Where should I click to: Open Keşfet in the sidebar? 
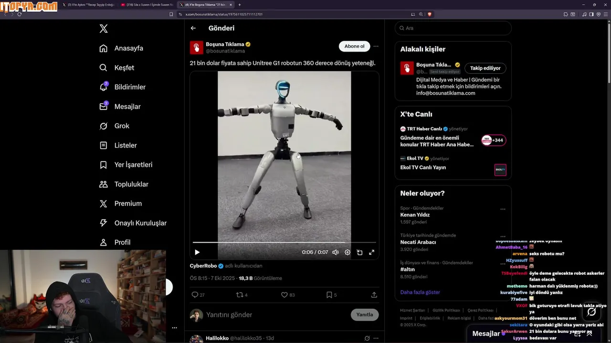[x=116, y=68]
